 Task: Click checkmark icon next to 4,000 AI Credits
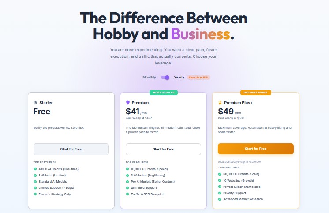tap(35, 168)
